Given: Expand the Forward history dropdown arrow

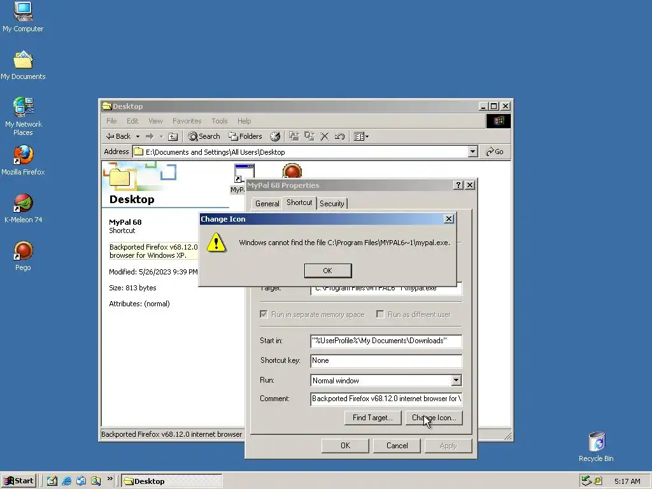Looking at the screenshot, I should [161, 136].
